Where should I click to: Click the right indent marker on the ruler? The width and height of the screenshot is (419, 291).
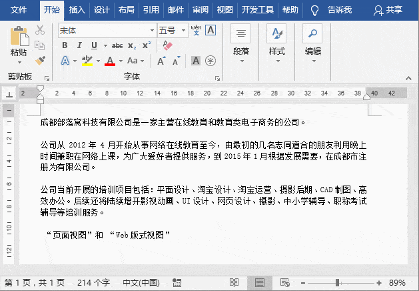(x=366, y=97)
